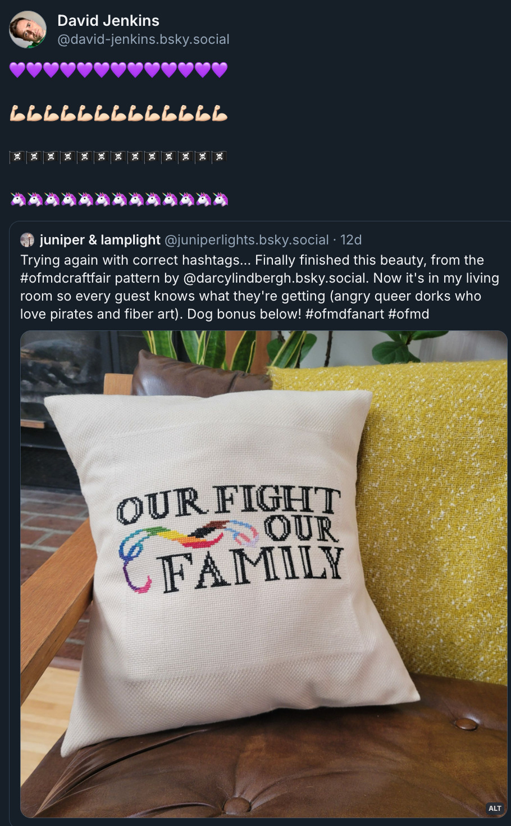Click the juniper & lamplight avatar

click(27, 240)
